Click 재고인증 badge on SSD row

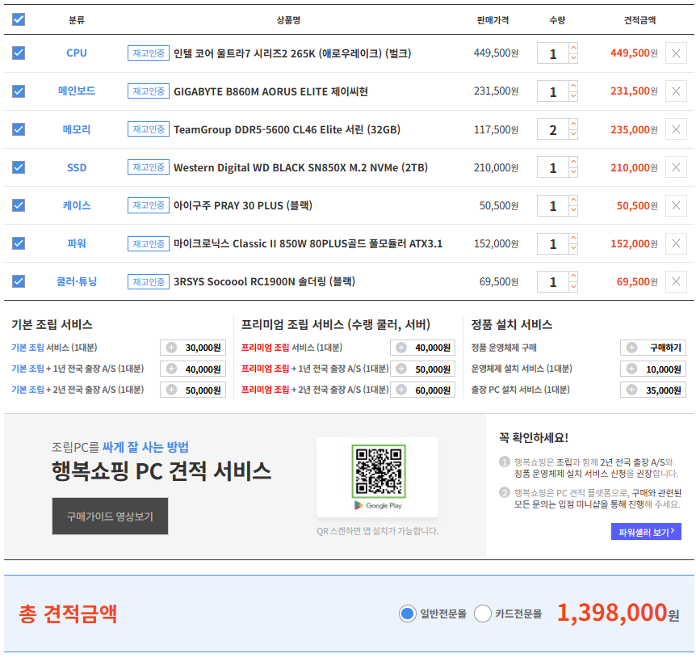[149, 167]
